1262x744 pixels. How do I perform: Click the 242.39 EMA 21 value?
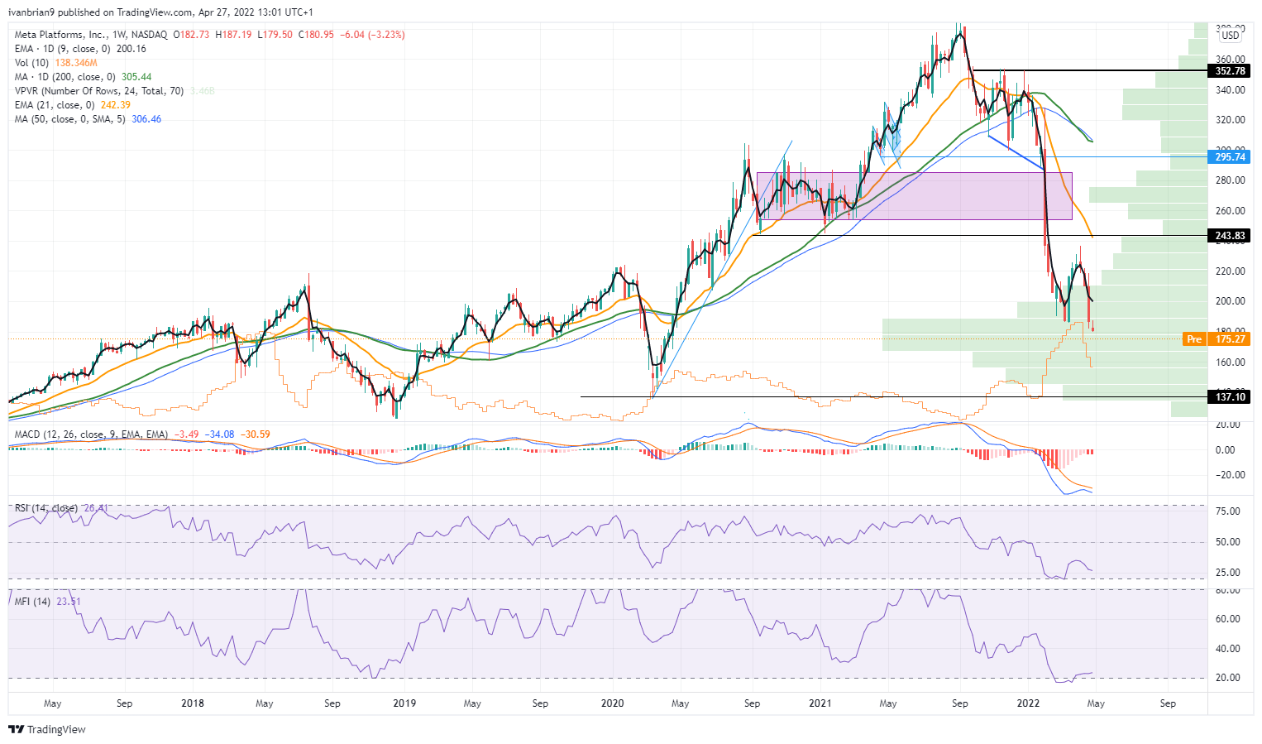click(x=114, y=105)
